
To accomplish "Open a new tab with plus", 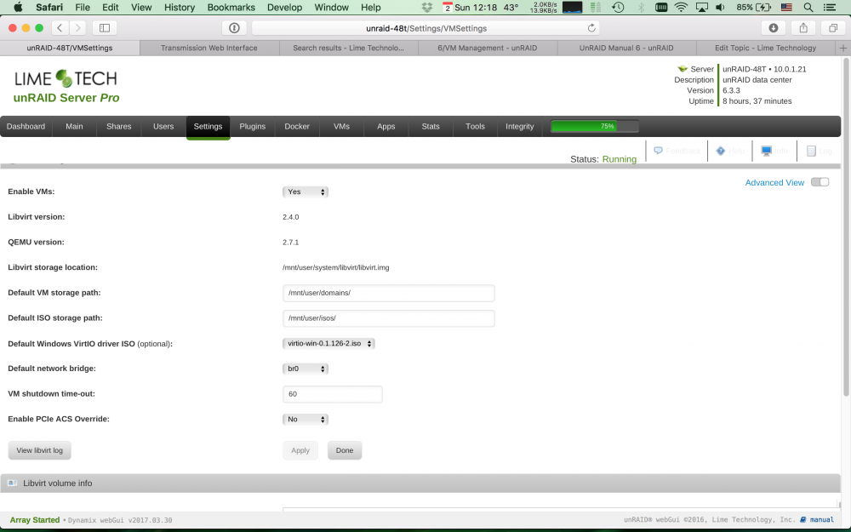I will click(842, 48).
